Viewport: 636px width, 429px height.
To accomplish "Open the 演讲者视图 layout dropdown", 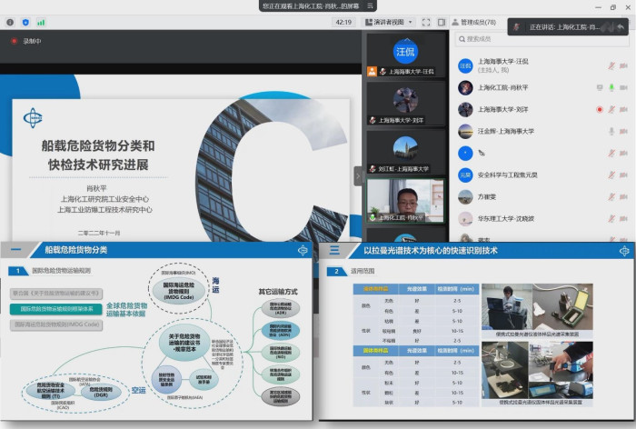I will coord(389,23).
